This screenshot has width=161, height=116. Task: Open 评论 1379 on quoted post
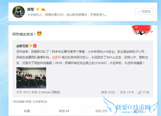[x=127, y=92]
